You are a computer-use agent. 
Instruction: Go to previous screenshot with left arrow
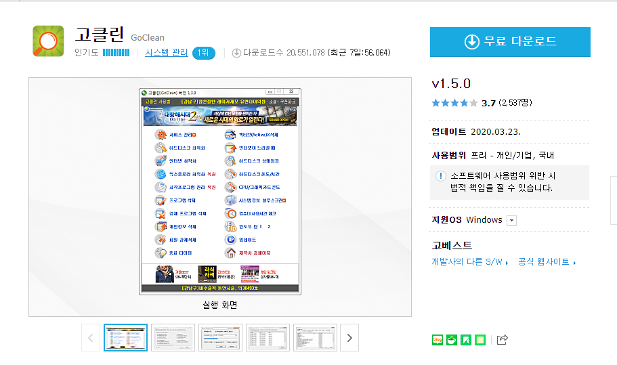[x=91, y=338]
